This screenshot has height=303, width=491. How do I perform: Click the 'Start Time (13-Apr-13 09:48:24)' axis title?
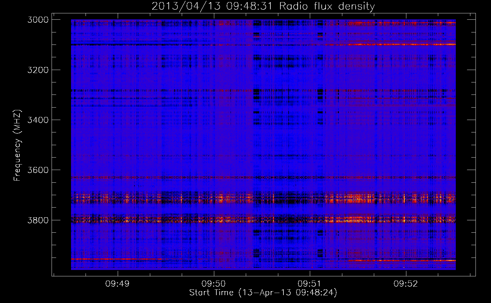[263, 293]
